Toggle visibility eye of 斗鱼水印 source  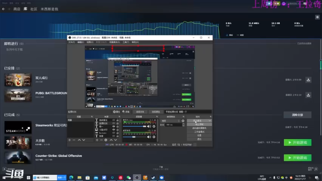pyautogui.click(x=114, y=130)
